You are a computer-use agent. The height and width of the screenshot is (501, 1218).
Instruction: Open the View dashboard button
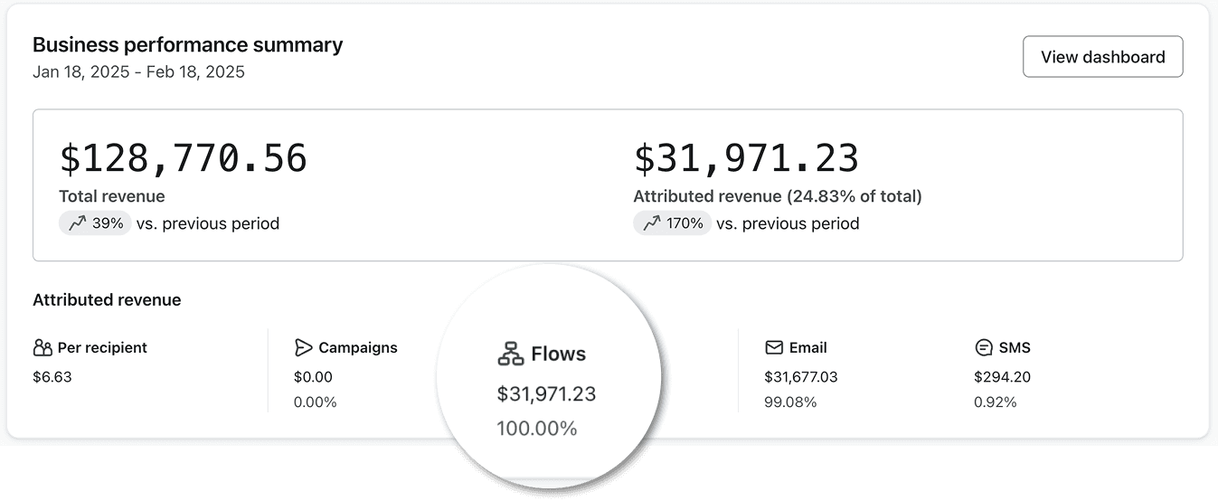[x=1102, y=57]
